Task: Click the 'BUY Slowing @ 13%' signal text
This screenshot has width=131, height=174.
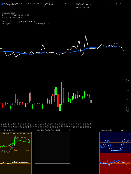Action: click(41, 24)
